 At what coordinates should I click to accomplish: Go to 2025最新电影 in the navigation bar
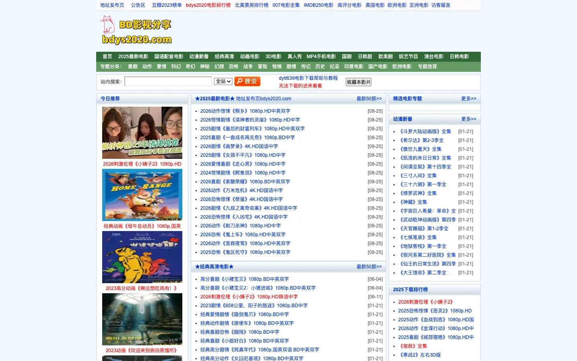click(x=133, y=57)
